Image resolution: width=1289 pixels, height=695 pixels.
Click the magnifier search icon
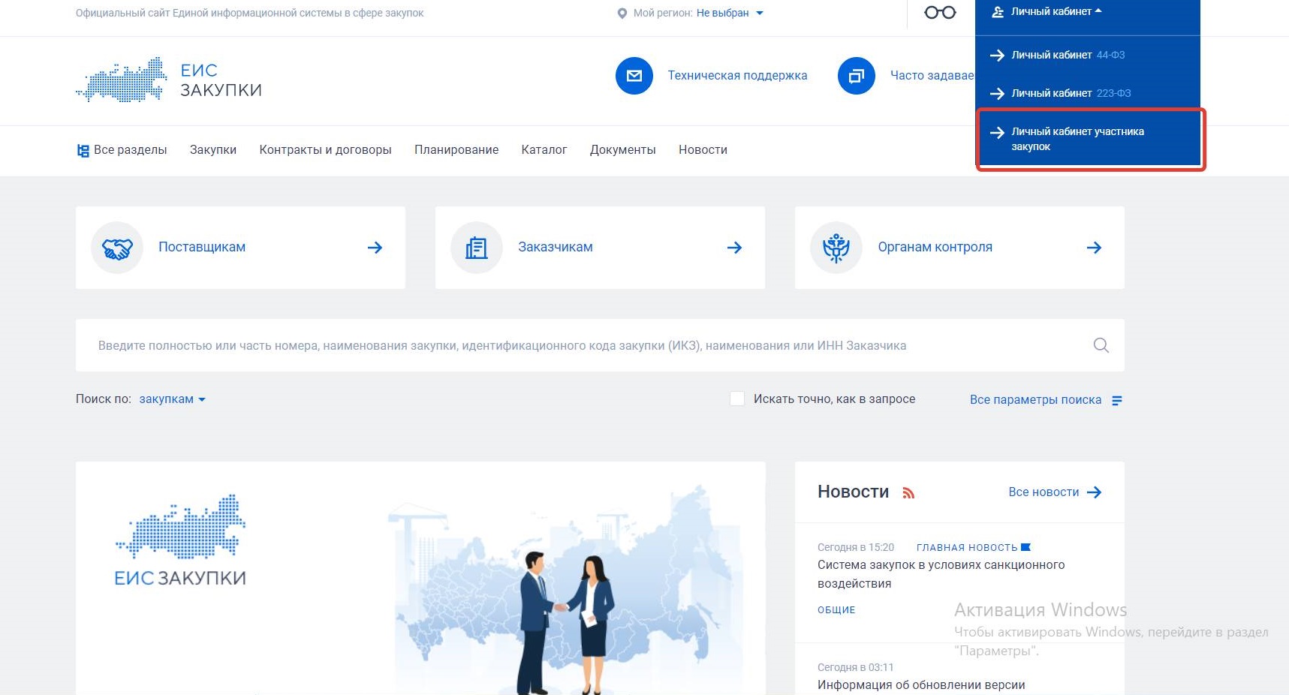click(x=1101, y=345)
